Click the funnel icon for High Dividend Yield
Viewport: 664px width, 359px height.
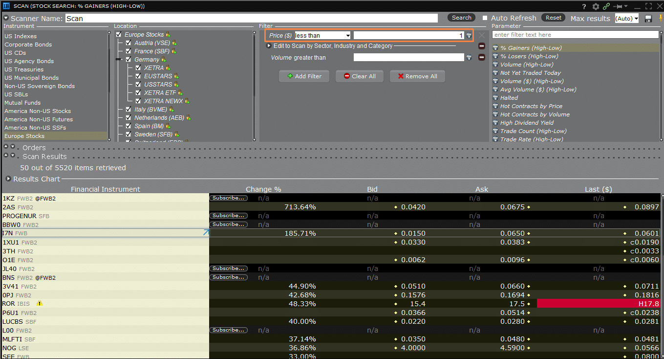(x=495, y=123)
